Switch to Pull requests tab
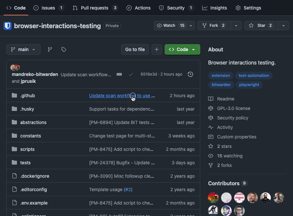The width and height of the screenshot is (293, 216). click(x=95, y=8)
